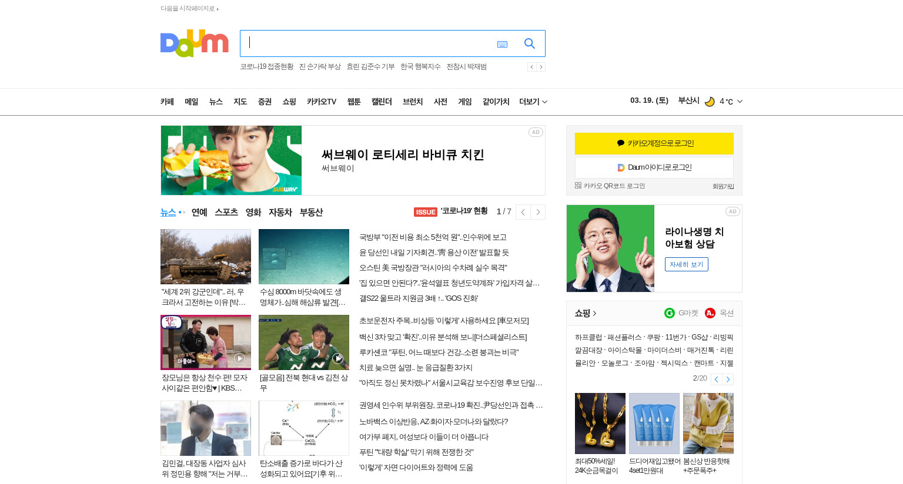Select the 스포츠 content tab
The height and width of the screenshot is (484, 903).
pos(226,212)
